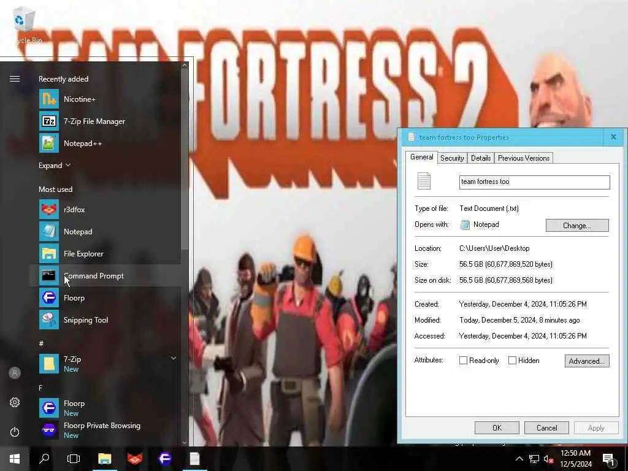Open Notepad++ from Start menu
This screenshot has height=471, width=628.
105,144
